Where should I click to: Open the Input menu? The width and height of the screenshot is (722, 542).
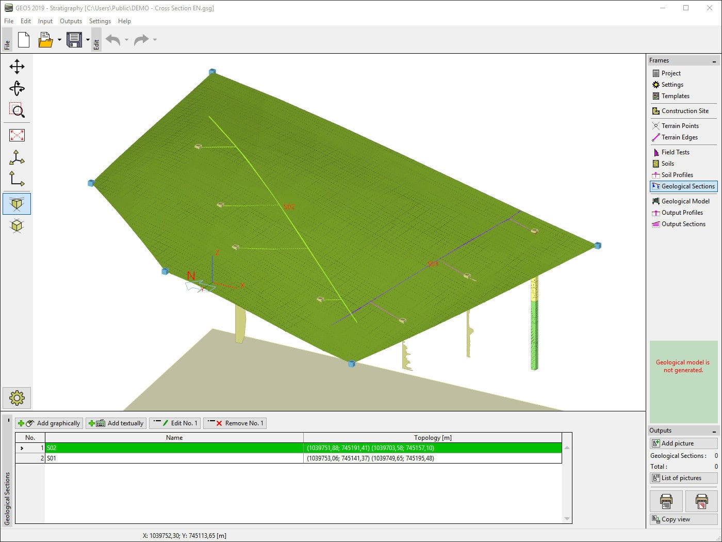(45, 21)
